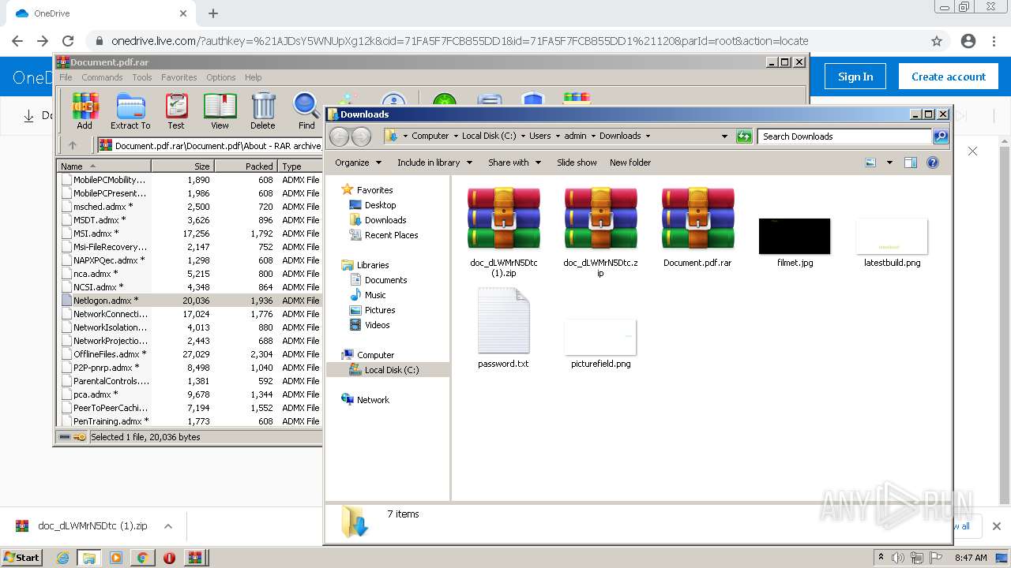Go up one level in WinRAR archive
The height and width of the screenshot is (568, 1011).
click(x=73, y=145)
